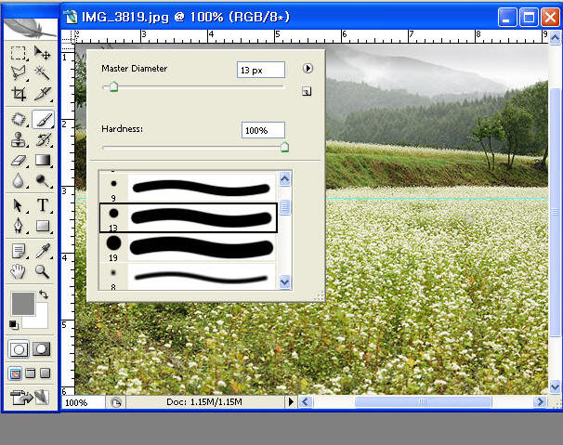Click the horizontal scrollbar thumb
The width and height of the screenshot is (563, 445).
pyautogui.click(x=423, y=401)
